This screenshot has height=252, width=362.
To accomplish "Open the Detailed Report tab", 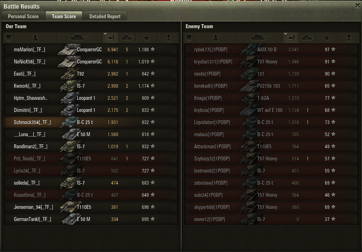I will point(105,16).
